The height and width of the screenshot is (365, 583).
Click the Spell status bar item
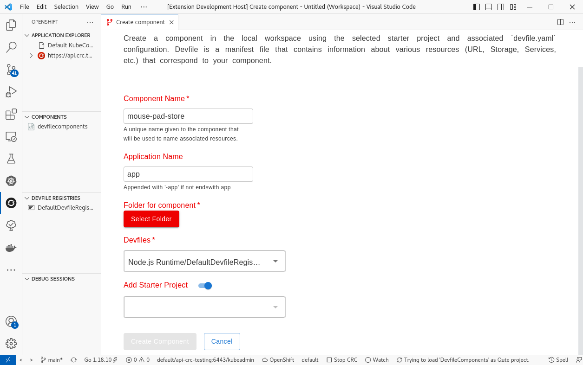coord(558,360)
